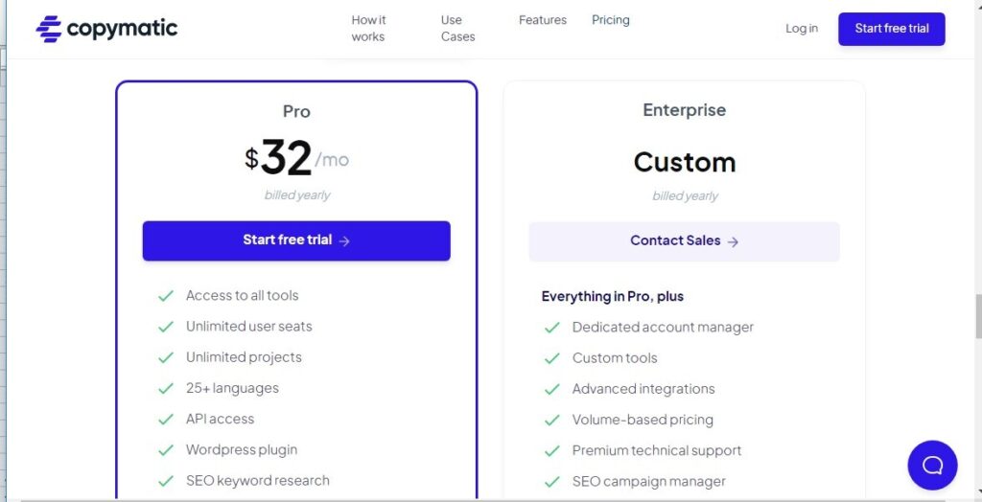
Task: Click checkmark beside API access
Action: pos(166,420)
